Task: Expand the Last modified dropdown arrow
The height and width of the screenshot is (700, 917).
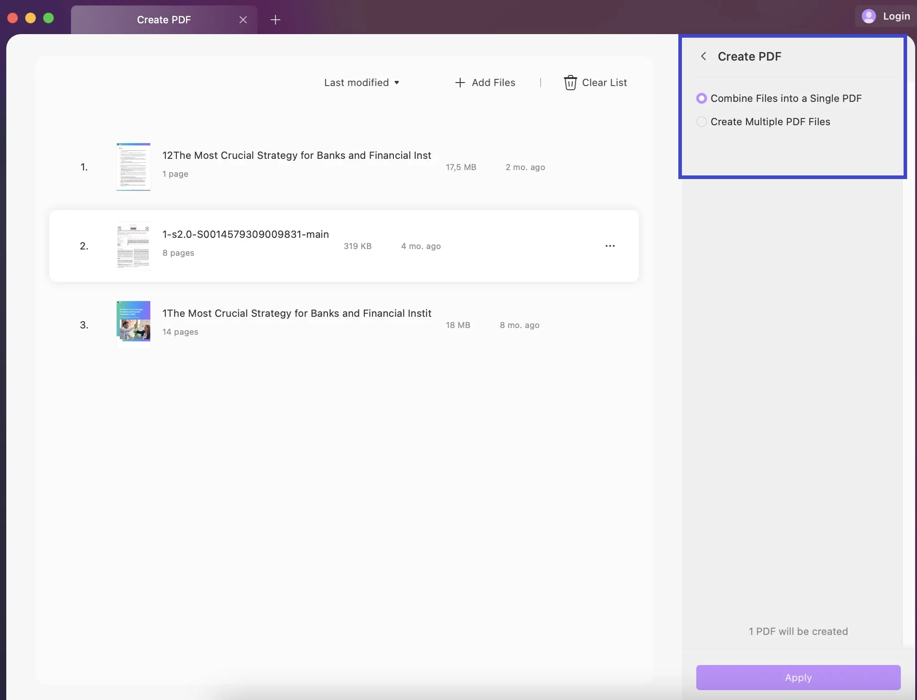Action: 397,83
